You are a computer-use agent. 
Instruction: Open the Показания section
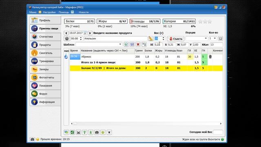click(45, 86)
